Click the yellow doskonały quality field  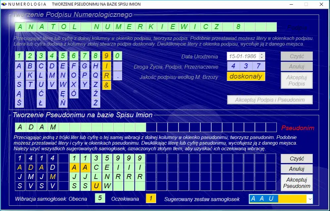[x=246, y=76]
